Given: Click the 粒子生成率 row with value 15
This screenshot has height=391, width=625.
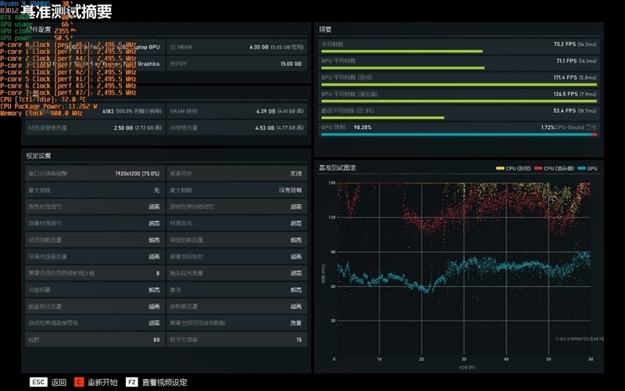Looking at the screenshot, I should click(237, 339).
